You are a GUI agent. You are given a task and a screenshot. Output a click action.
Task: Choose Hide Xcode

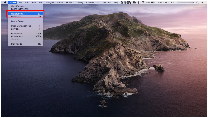click(25, 34)
